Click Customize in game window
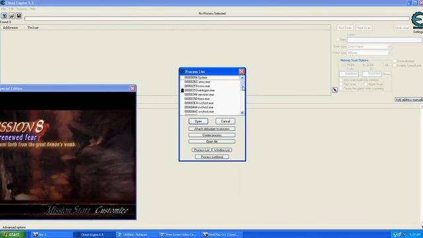The width and height of the screenshot is (423, 238). [112, 210]
